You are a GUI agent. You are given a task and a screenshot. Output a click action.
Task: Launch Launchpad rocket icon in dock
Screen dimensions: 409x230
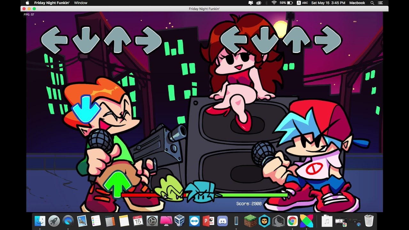point(54,221)
